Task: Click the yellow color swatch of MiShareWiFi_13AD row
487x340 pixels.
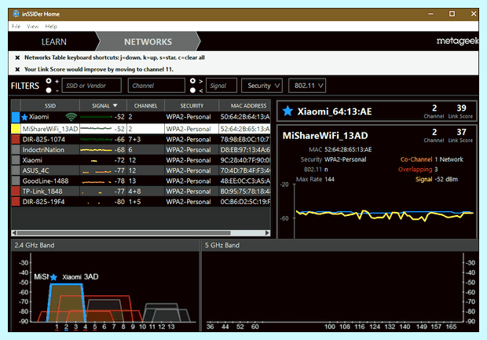Action: click(16, 129)
